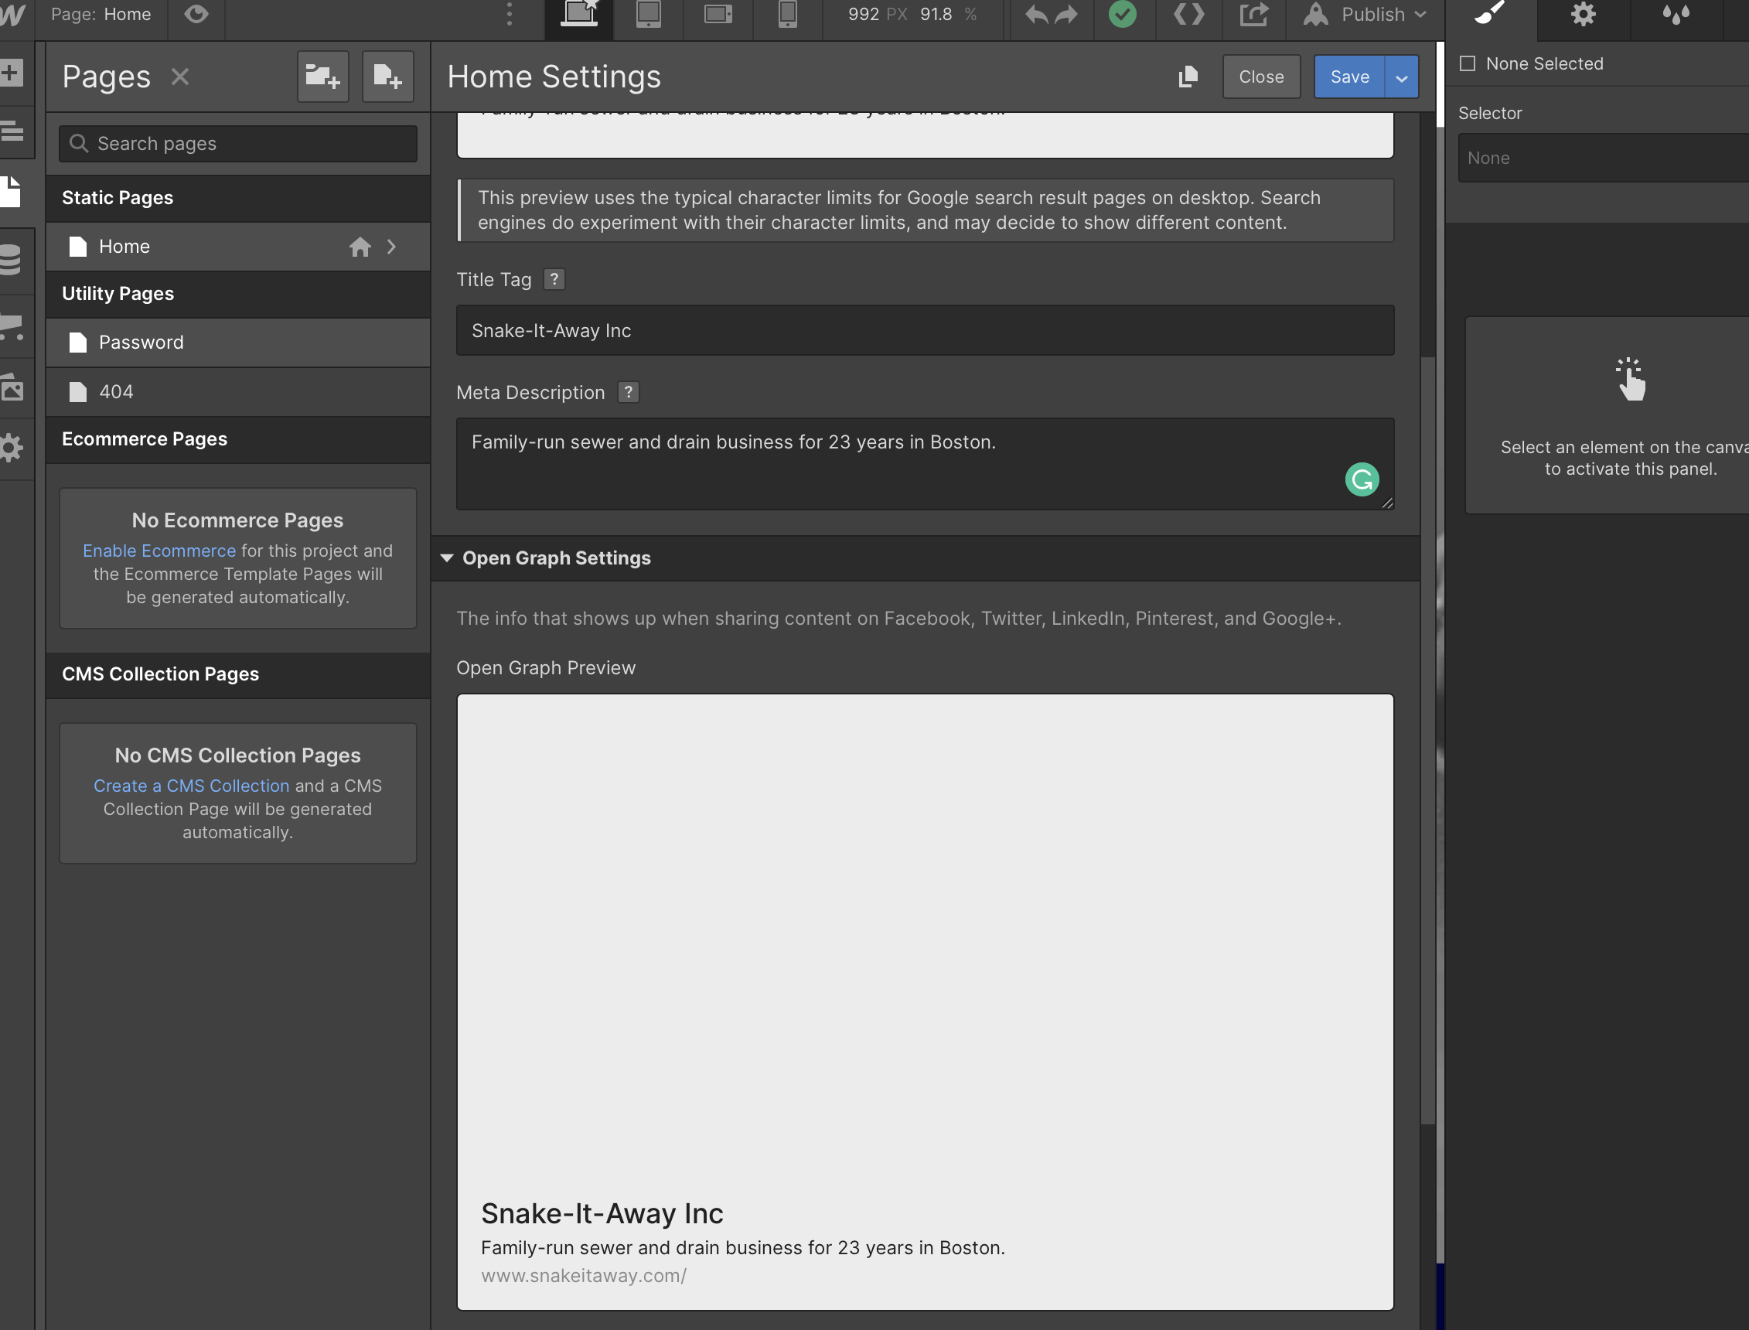
Task: Click the Search pages field
Action: [237, 143]
